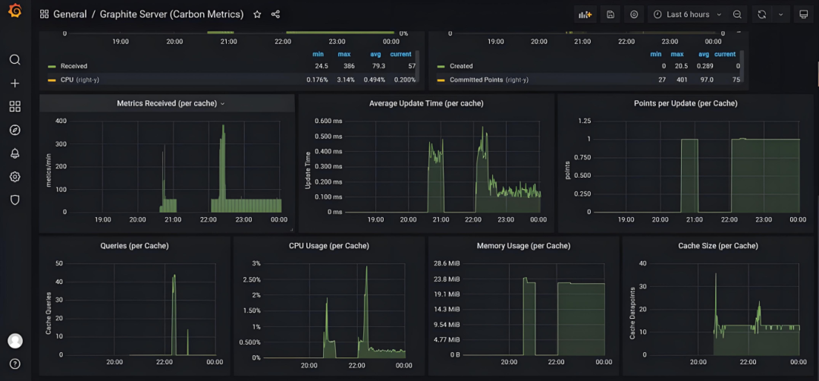Open the Points per Update panel title menu
819x381 pixels.
click(686, 103)
